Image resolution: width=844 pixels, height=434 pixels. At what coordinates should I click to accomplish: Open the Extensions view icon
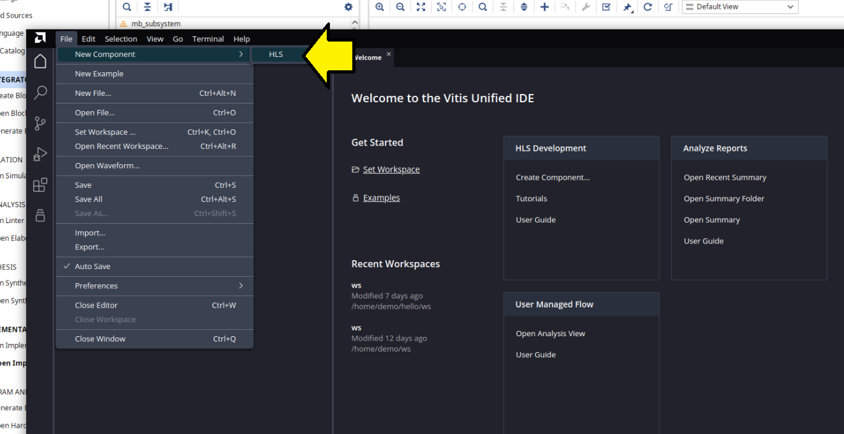40,185
